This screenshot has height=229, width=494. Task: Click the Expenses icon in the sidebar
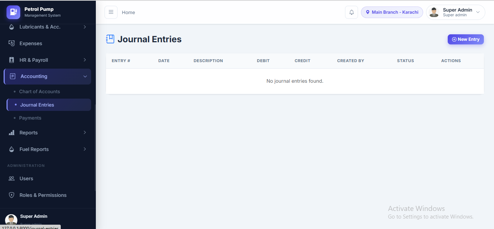(12, 43)
